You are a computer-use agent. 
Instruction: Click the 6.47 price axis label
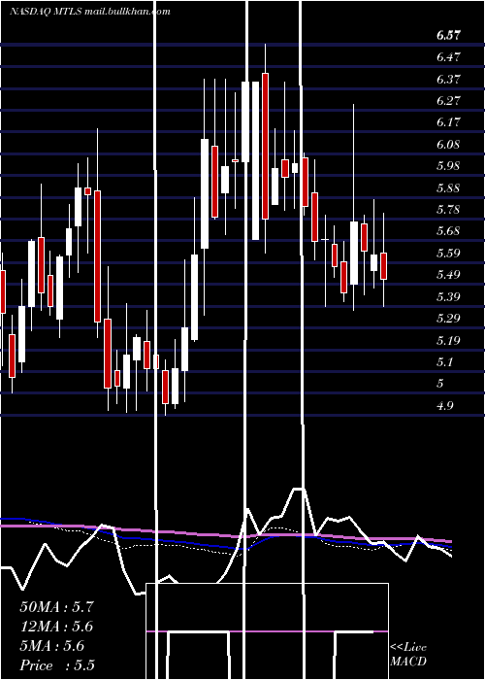click(448, 57)
